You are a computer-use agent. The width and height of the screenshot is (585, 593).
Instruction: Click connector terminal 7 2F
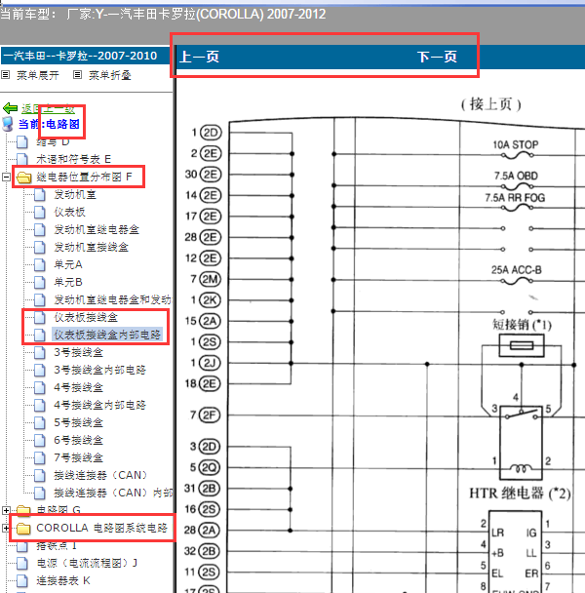(x=206, y=415)
